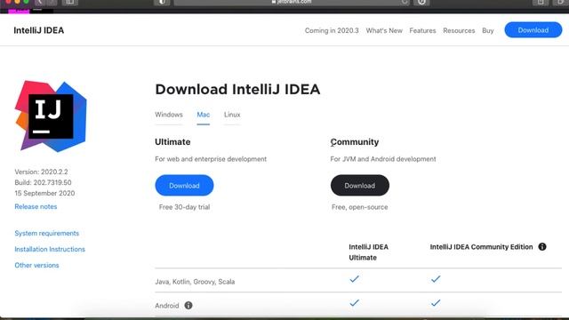The image size is (569, 320).
Task: Open the What's New menu item
Action: 384,30
